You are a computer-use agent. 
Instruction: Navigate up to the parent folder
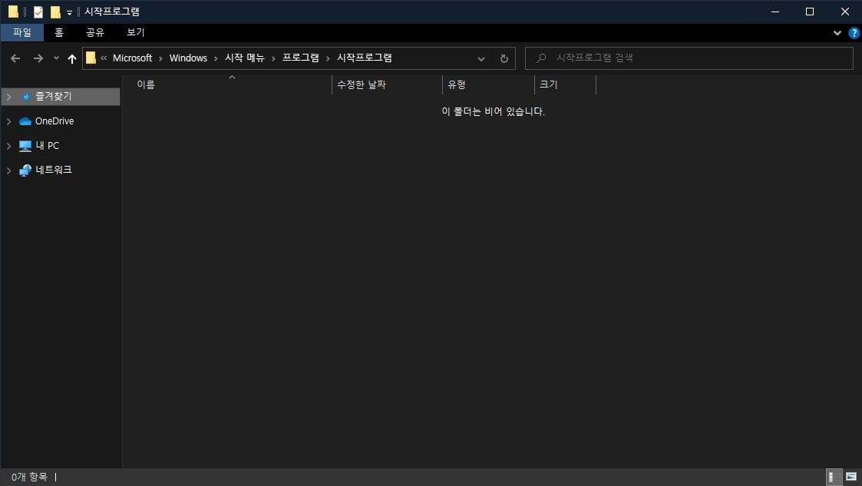71,58
